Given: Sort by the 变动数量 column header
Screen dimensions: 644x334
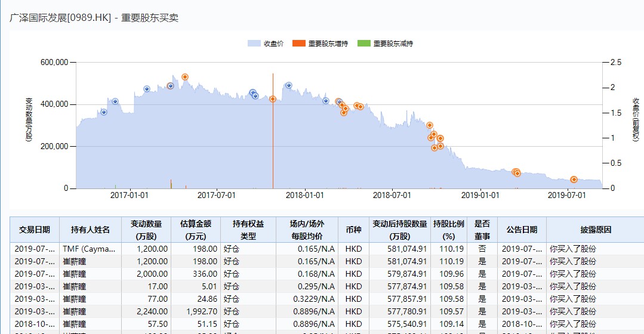Looking at the screenshot, I should pos(146,230).
